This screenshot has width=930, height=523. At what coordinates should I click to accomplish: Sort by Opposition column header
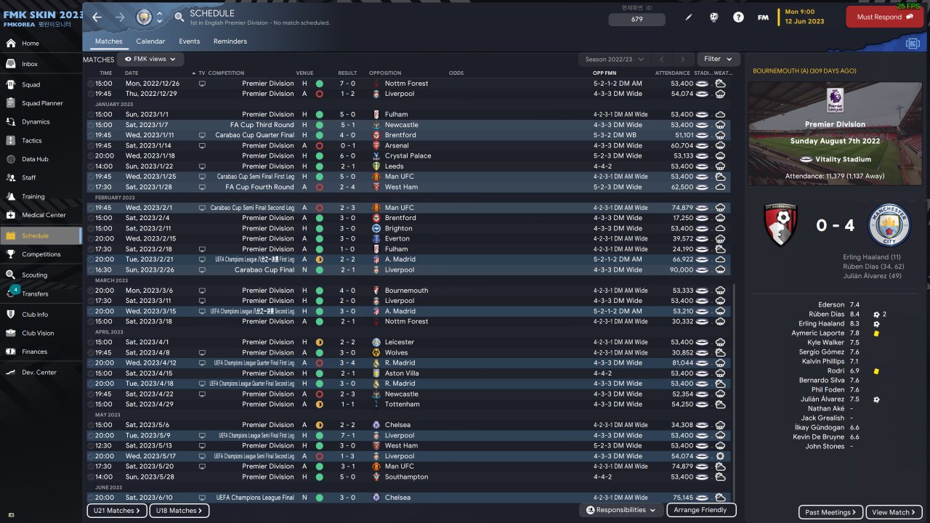(x=385, y=73)
